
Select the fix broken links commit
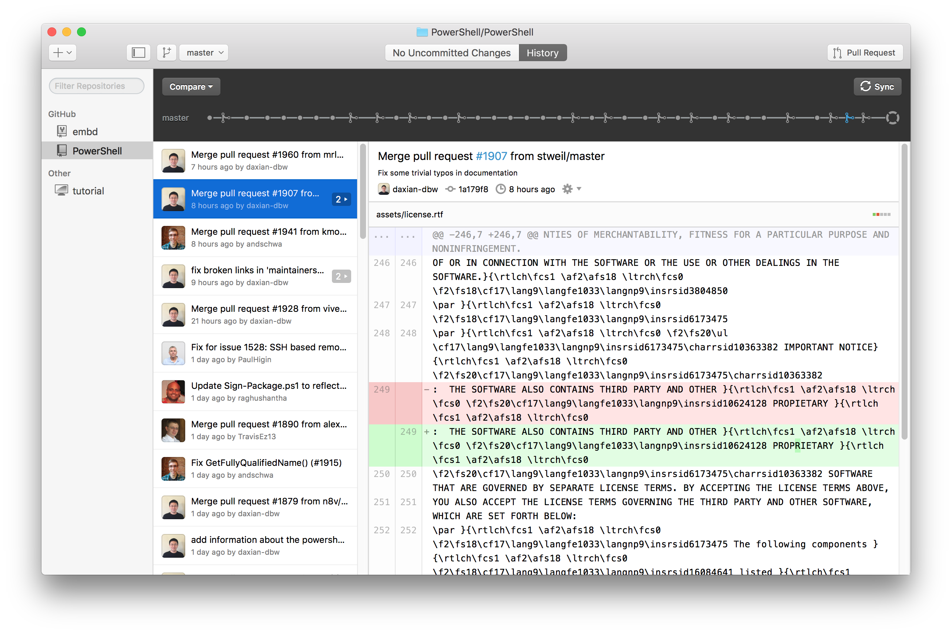pos(255,276)
